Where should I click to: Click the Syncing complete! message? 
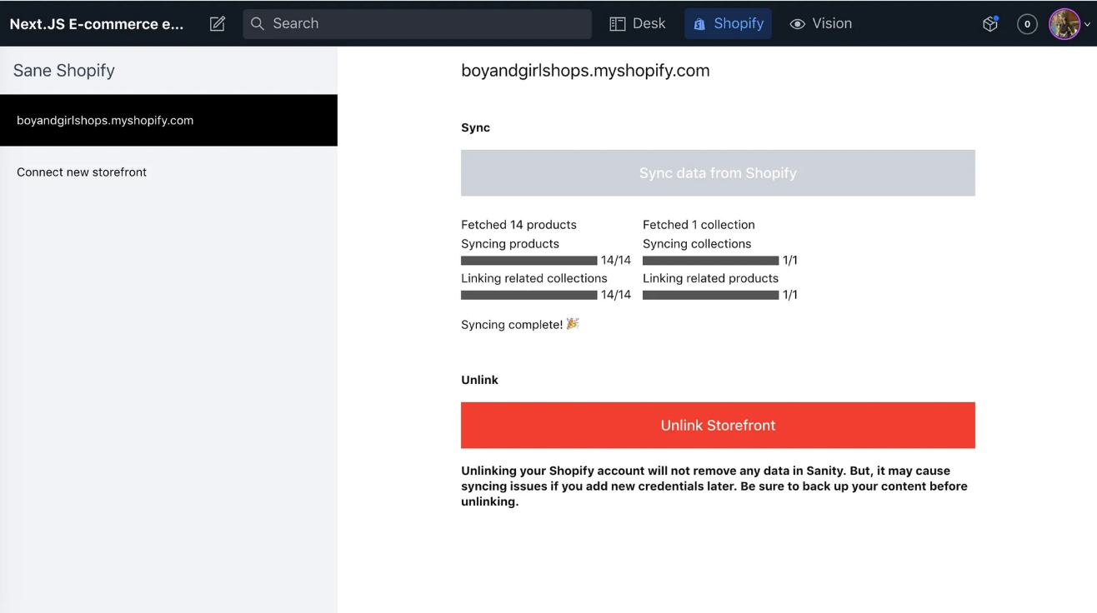520,324
